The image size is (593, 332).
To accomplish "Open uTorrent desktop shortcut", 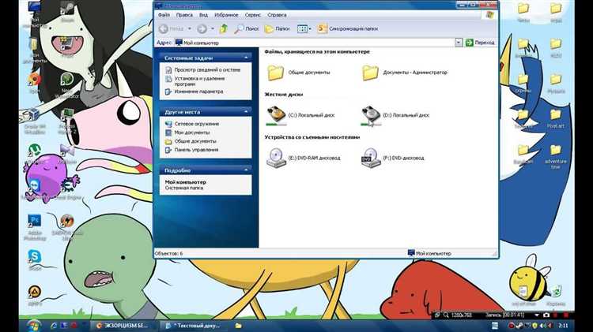I will [x=35, y=154].
